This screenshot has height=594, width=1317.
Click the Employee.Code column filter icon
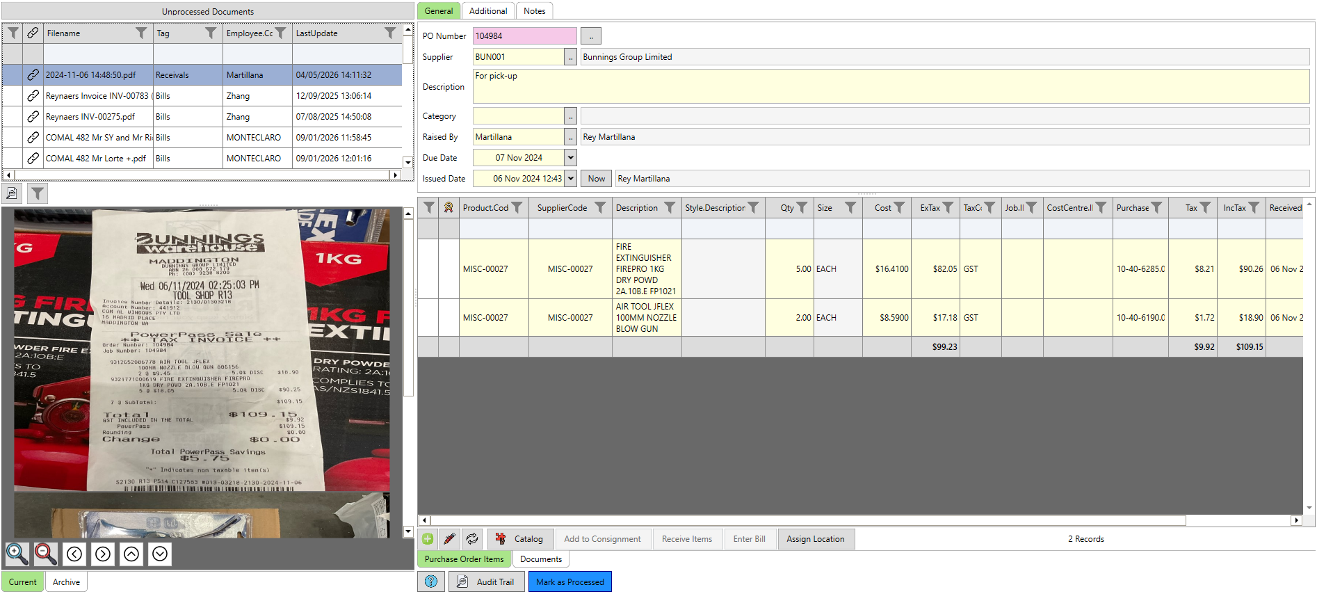click(280, 33)
